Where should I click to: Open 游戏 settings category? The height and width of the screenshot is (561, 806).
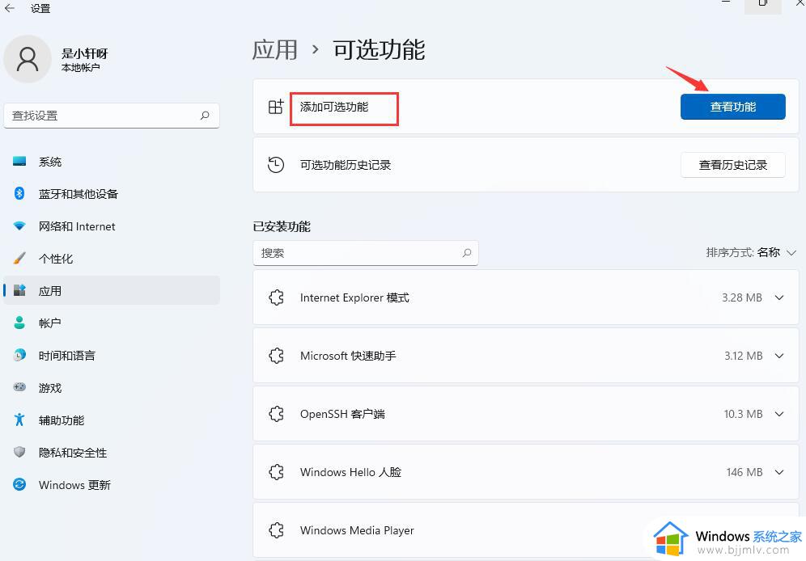112,387
